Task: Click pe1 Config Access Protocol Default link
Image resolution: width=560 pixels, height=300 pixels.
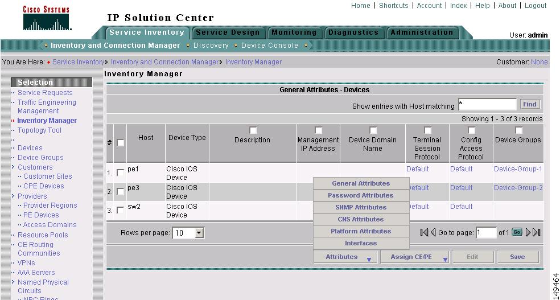Action: point(461,169)
